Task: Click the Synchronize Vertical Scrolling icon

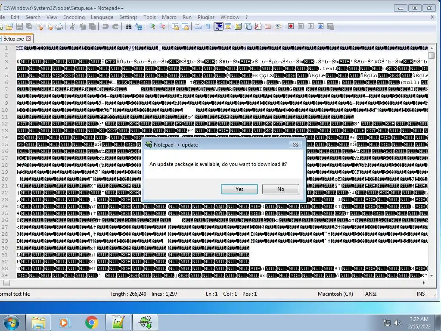Action: (x=175, y=26)
